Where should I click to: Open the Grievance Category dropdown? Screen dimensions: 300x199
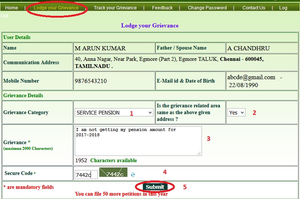click(x=114, y=113)
